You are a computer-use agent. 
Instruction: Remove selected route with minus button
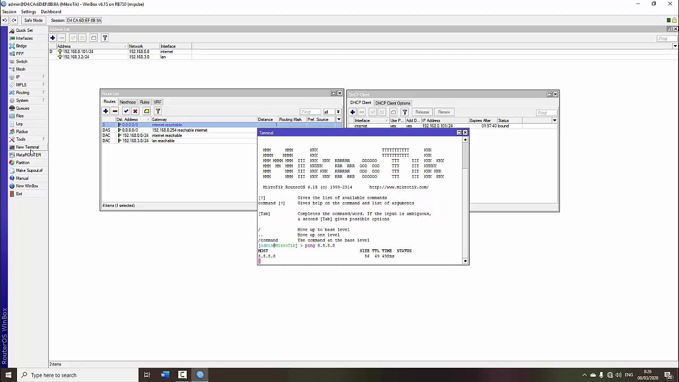click(x=115, y=111)
